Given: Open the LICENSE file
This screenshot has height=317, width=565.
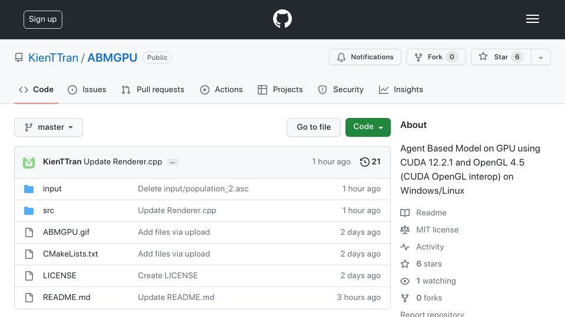Looking at the screenshot, I should [x=59, y=275].
